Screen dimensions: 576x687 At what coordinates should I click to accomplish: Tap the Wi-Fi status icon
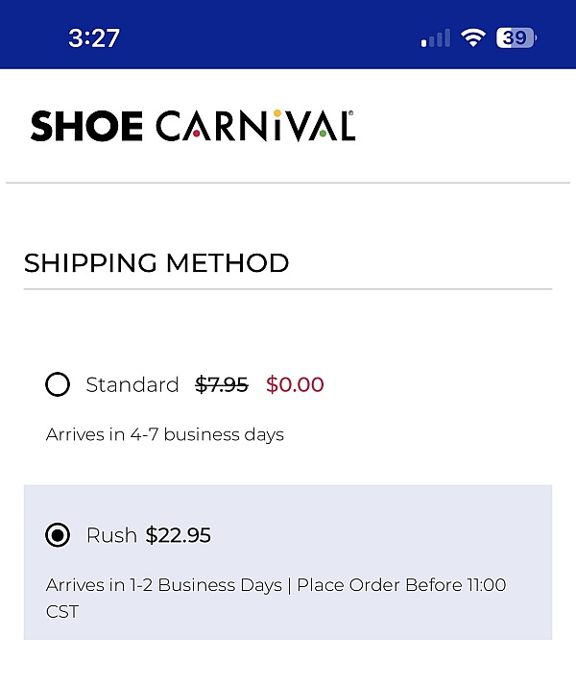472,37
